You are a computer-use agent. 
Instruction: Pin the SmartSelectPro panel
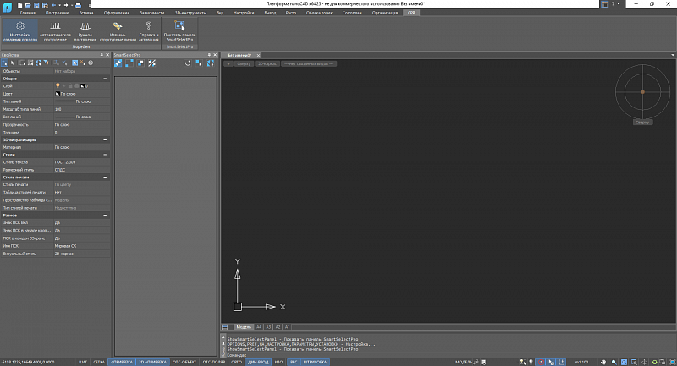coord(209,55)
